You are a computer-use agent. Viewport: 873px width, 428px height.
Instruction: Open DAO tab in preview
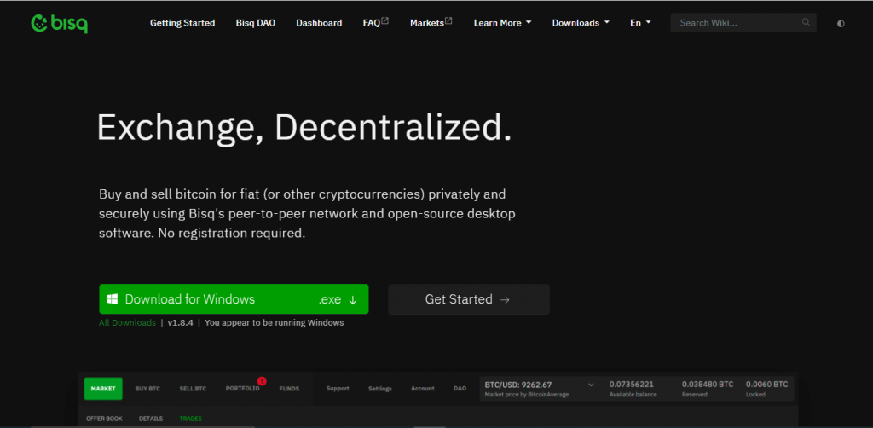click(460, 389)
